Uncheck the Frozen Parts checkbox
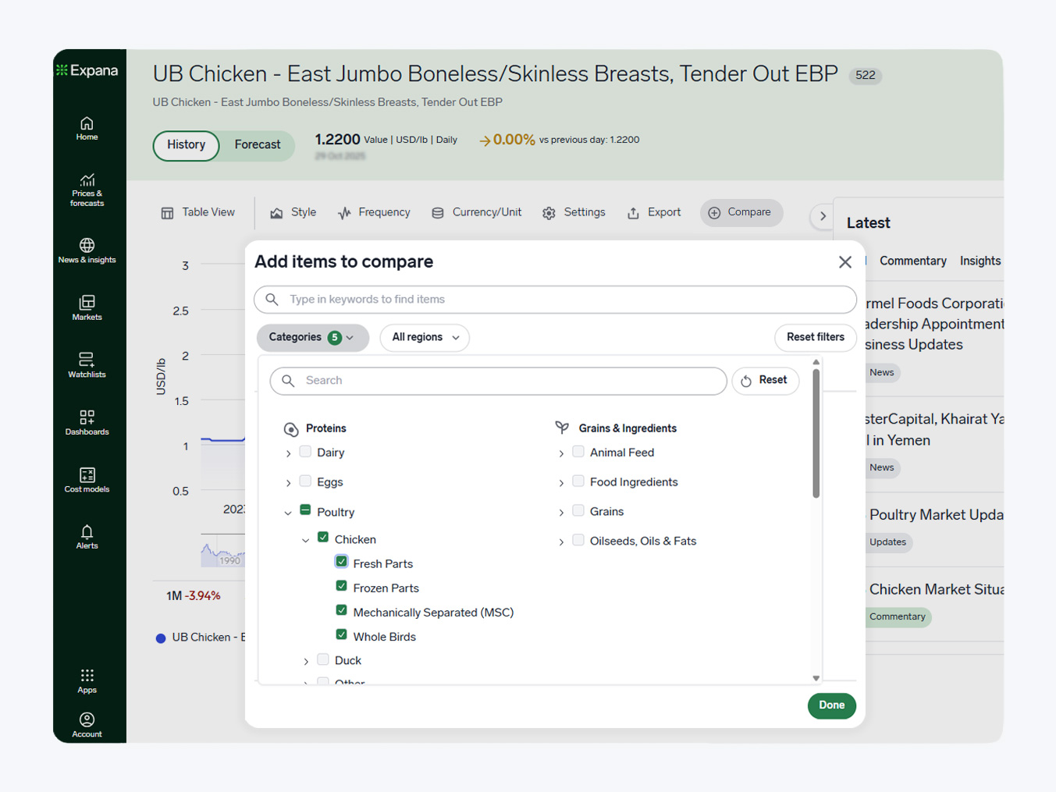The height and width of the screenshot is (792, 1056). click(x=341, y=586)
